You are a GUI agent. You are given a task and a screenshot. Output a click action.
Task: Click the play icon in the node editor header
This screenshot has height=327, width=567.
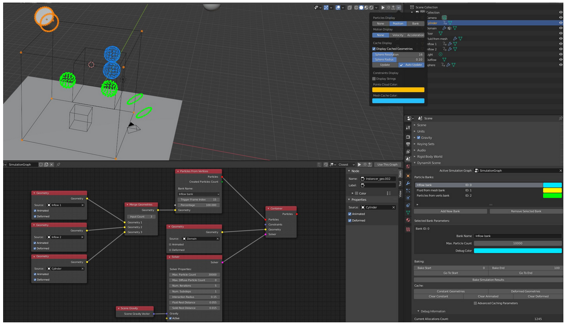(359, 165)
